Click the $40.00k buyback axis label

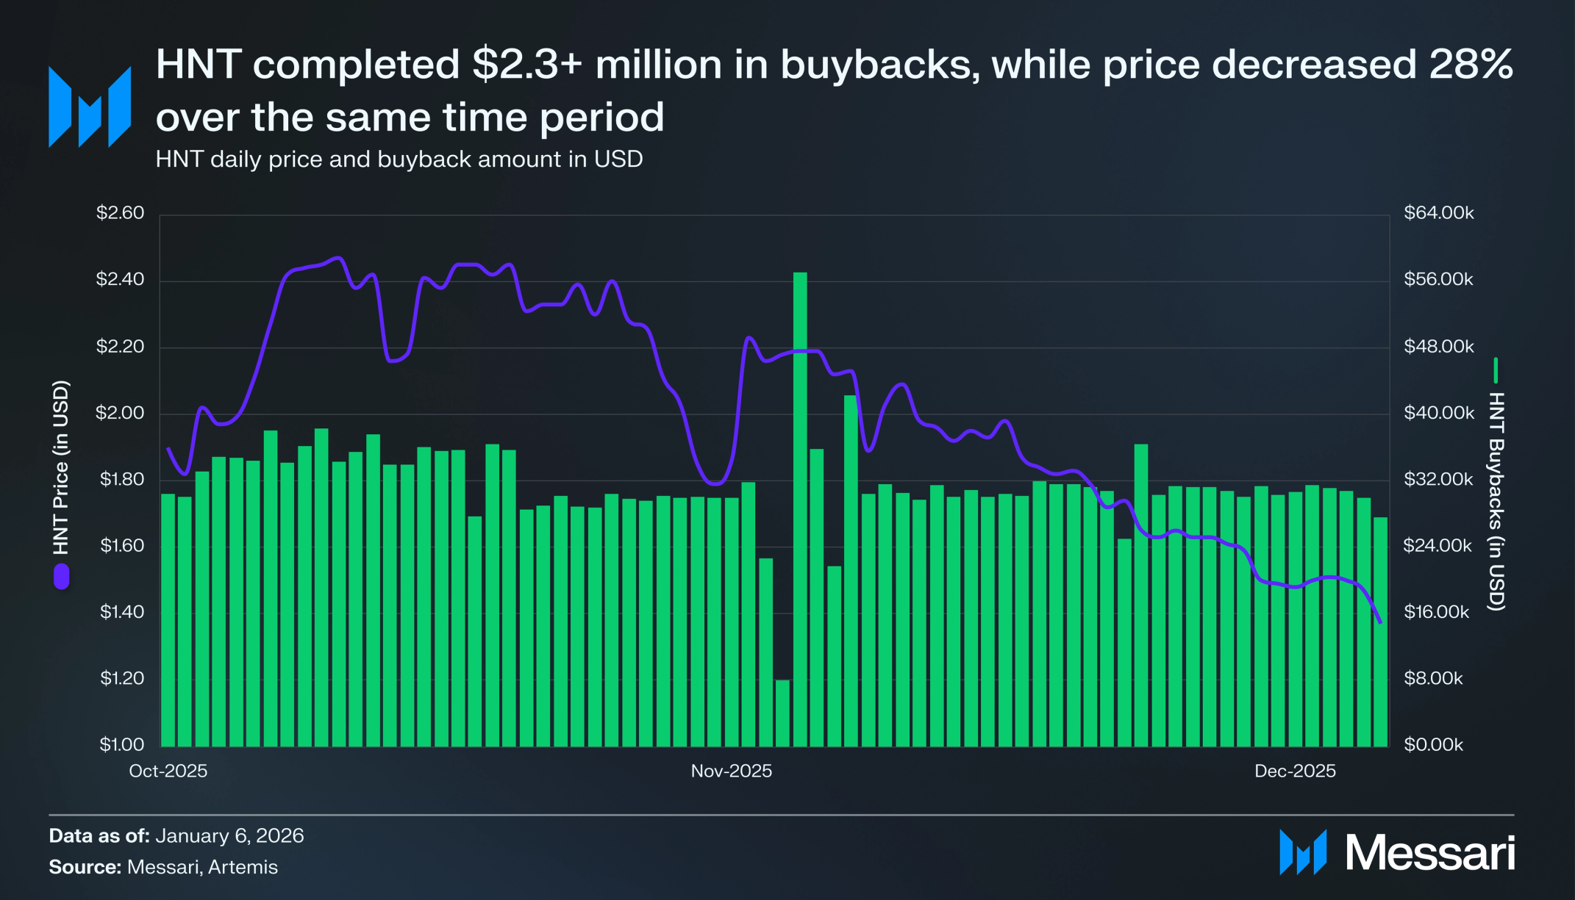click(x=1439, y=413)
